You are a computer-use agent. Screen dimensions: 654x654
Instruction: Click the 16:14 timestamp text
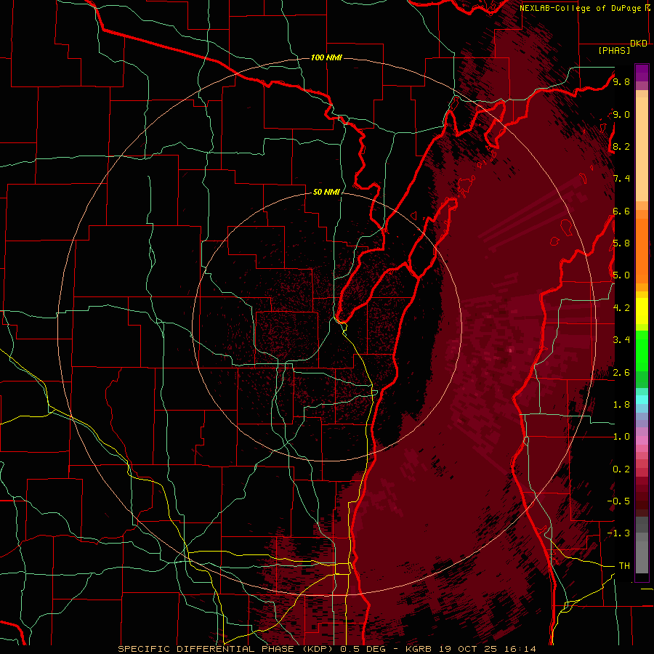coord(520,649)
